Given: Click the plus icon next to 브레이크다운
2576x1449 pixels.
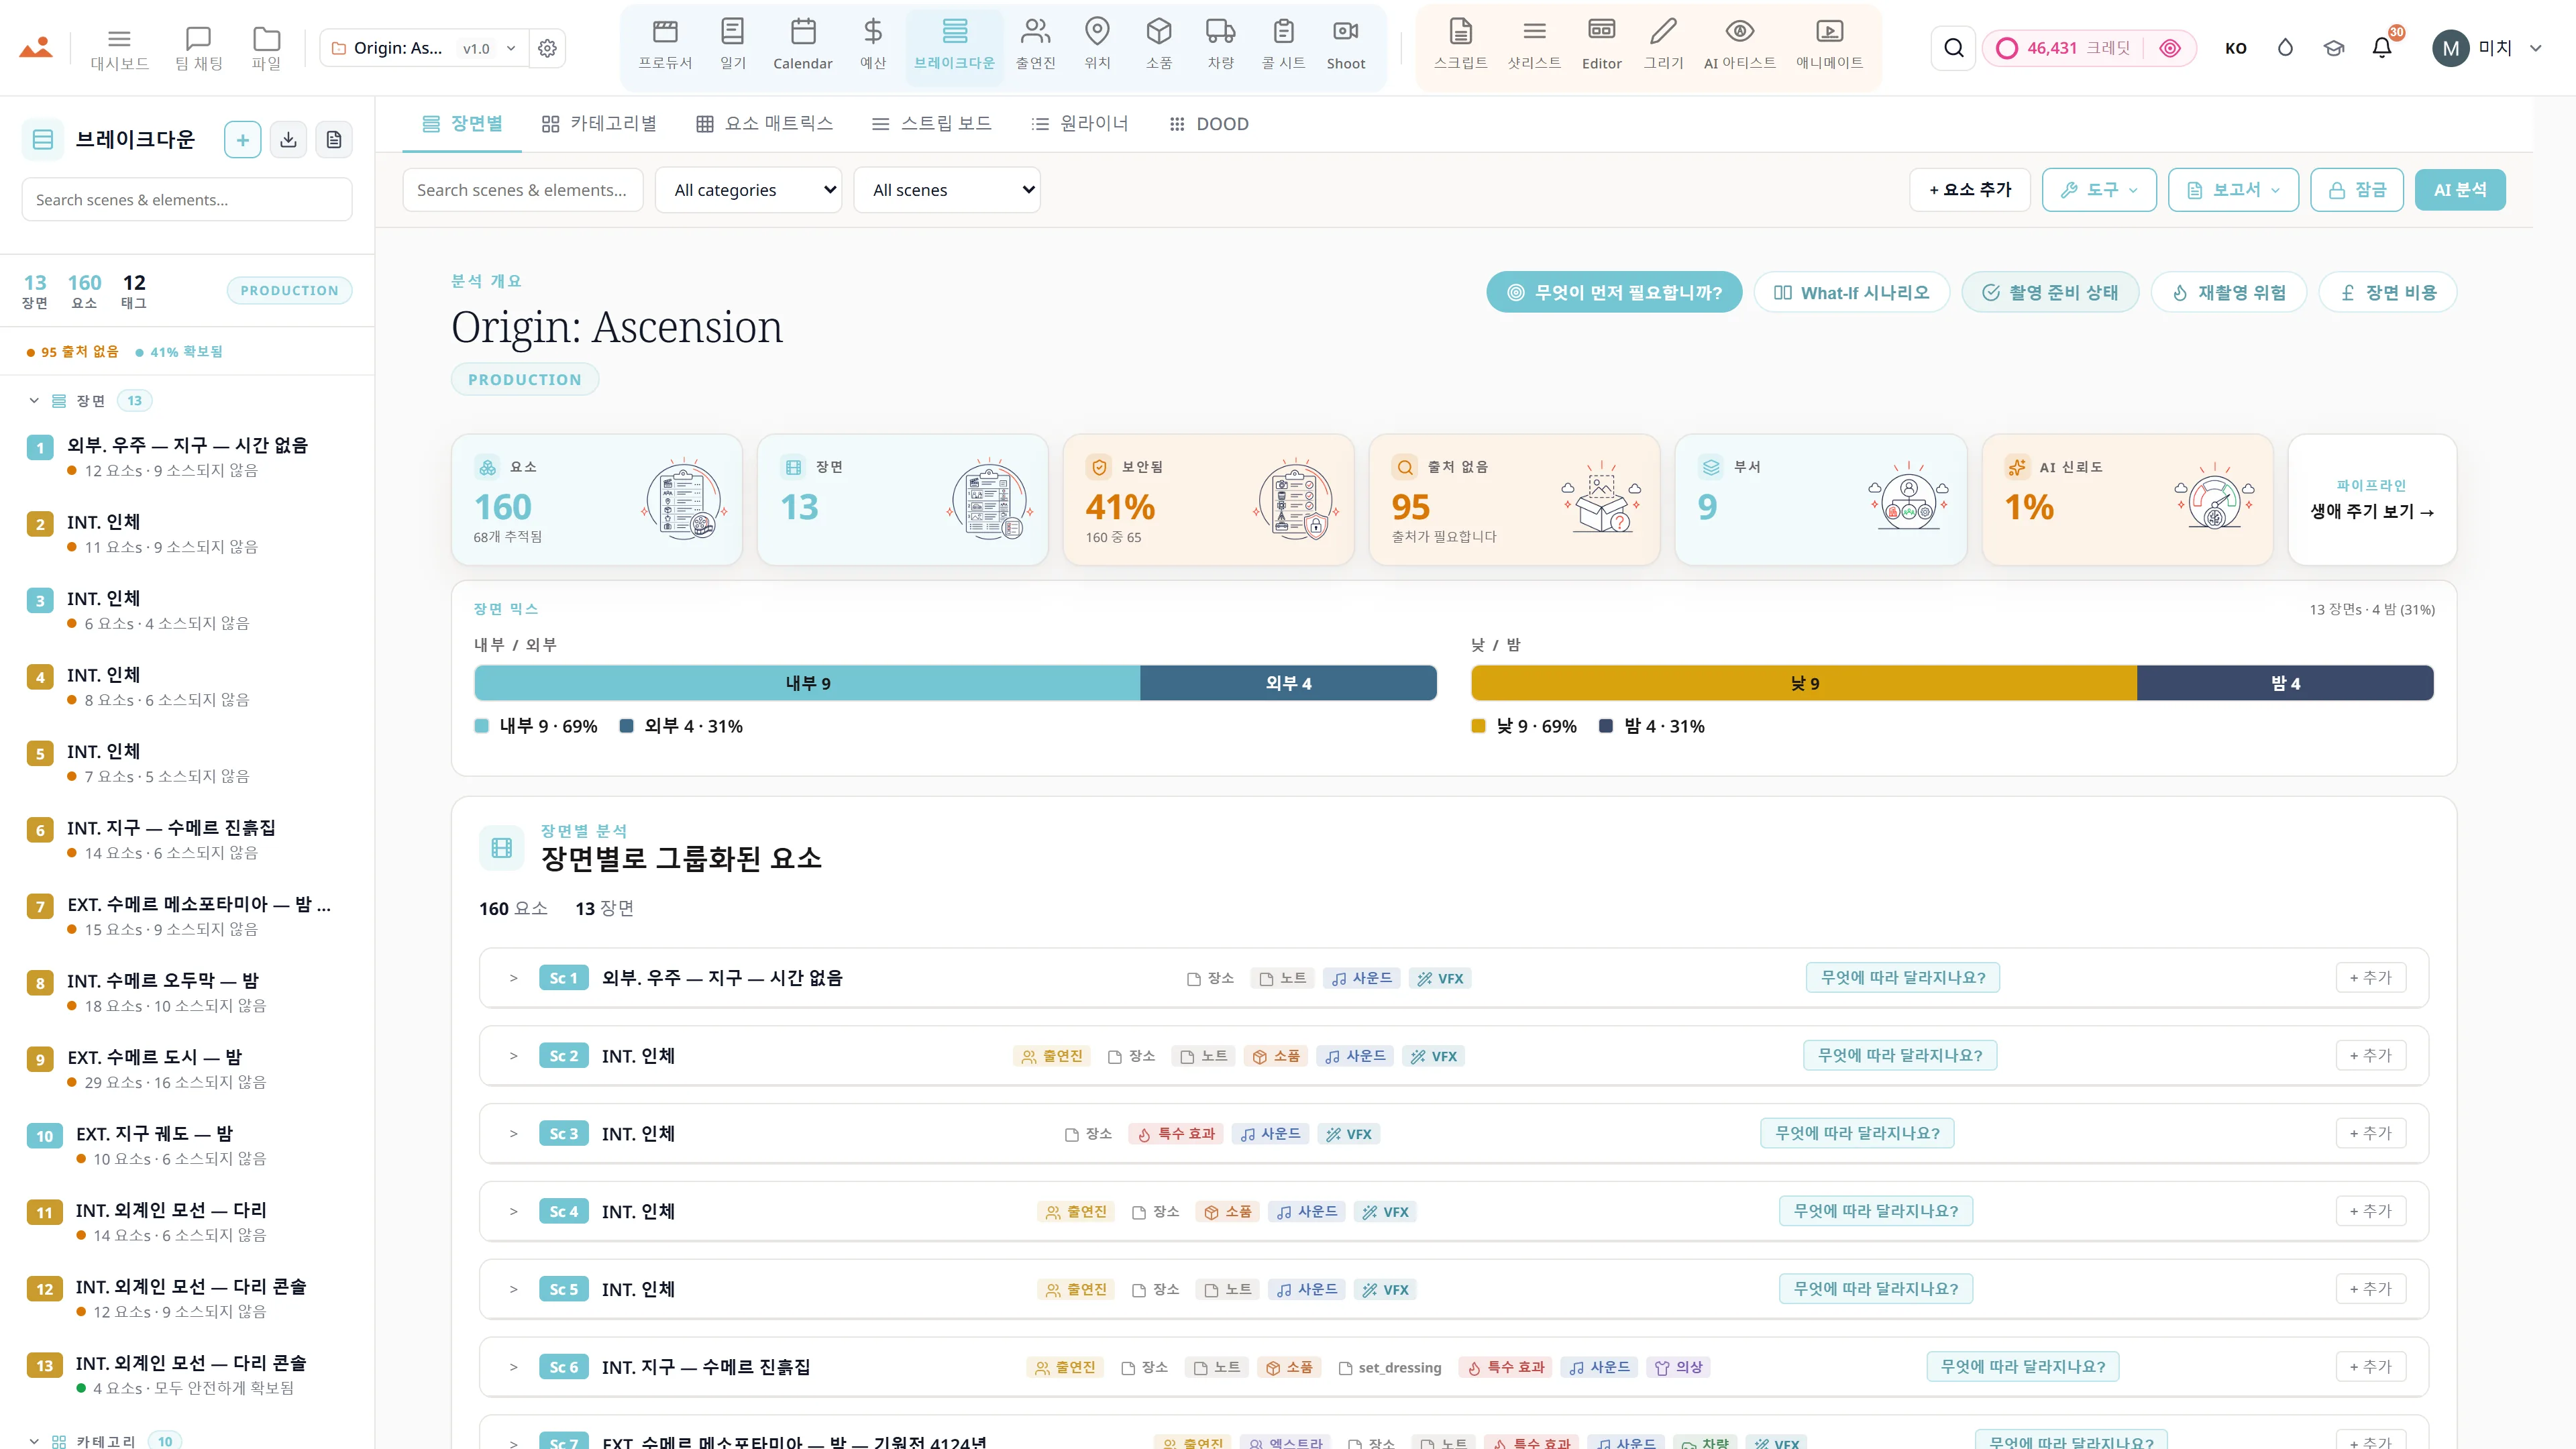Looking at the screenshot, I should (x=242, y=139).
